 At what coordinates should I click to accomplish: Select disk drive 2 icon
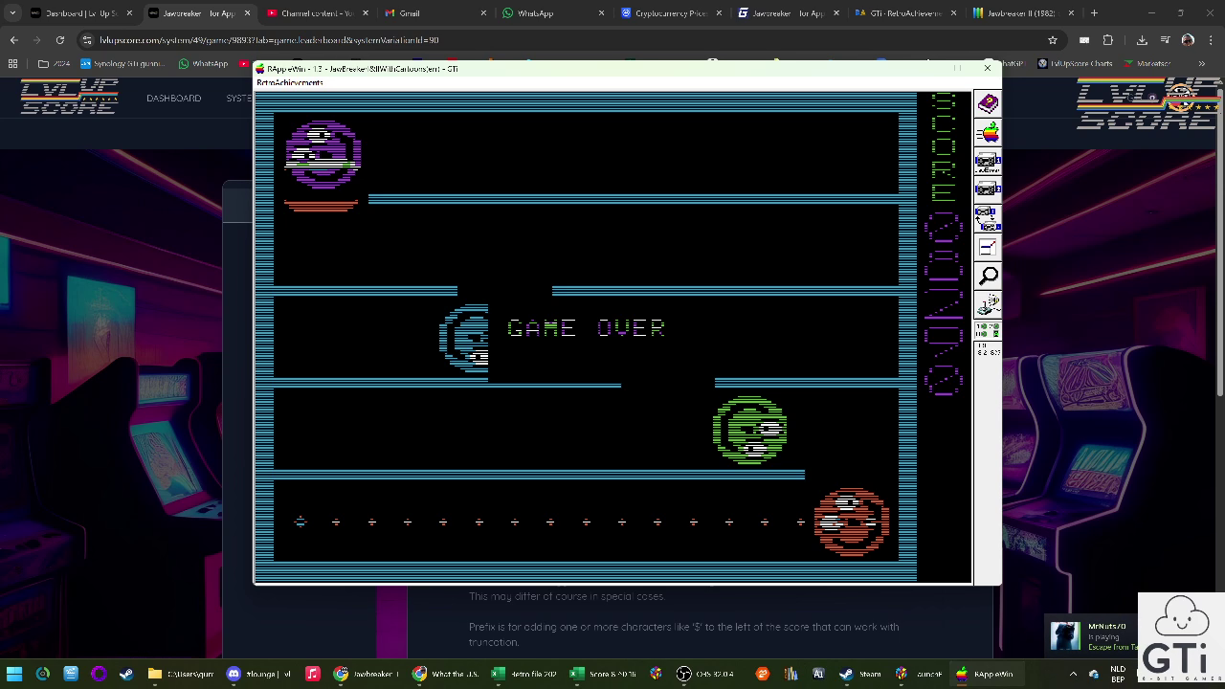(x=988, y=189)
